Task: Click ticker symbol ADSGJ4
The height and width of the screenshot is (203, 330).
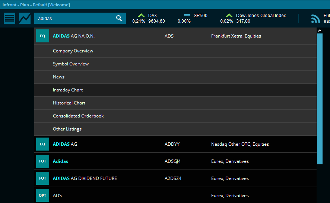Action: pos(172,161)
